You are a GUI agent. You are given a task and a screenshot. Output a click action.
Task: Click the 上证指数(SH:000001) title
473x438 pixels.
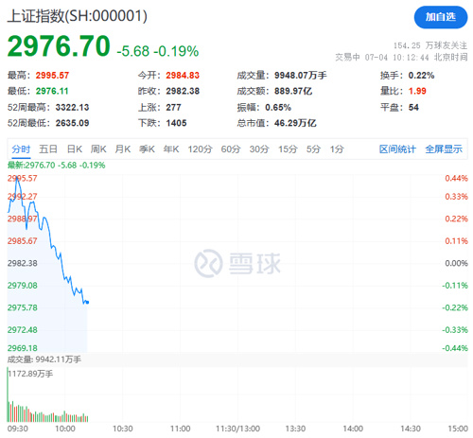coord(78,16)
